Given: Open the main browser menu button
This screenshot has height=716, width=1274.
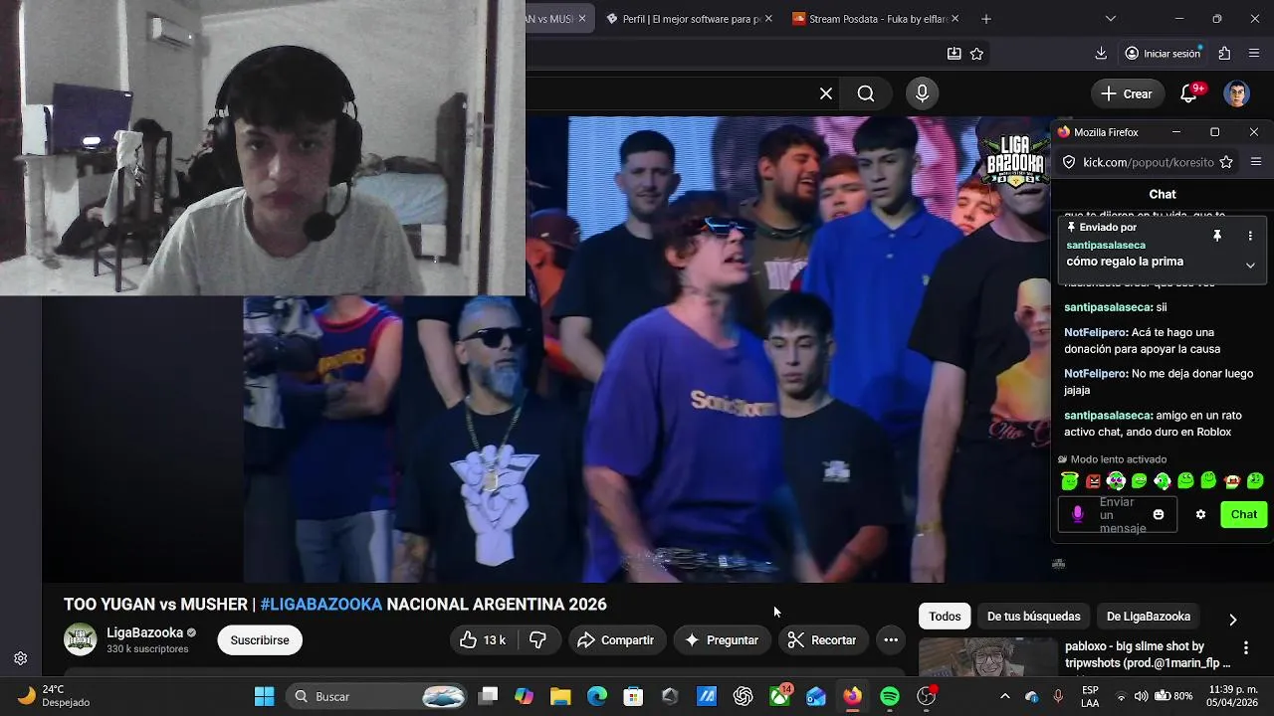Looking at the screenshot, I should [1254, 54].
